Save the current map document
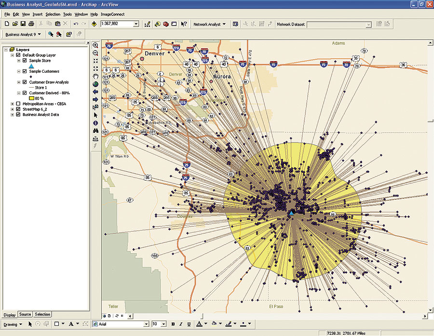The image size is (434, 336). click(x=23, y=24)
